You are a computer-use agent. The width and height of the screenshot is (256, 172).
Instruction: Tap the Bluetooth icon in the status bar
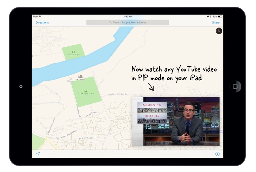click(211, 16)
